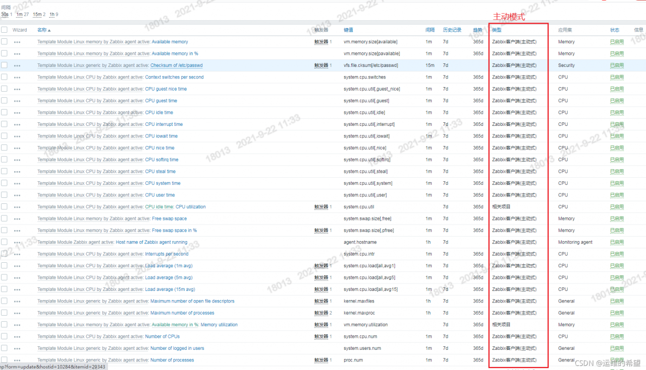Screen dimensions: 646x370
Task: Select checkbox for CPU guest time item
Action: tap(4, 101)
